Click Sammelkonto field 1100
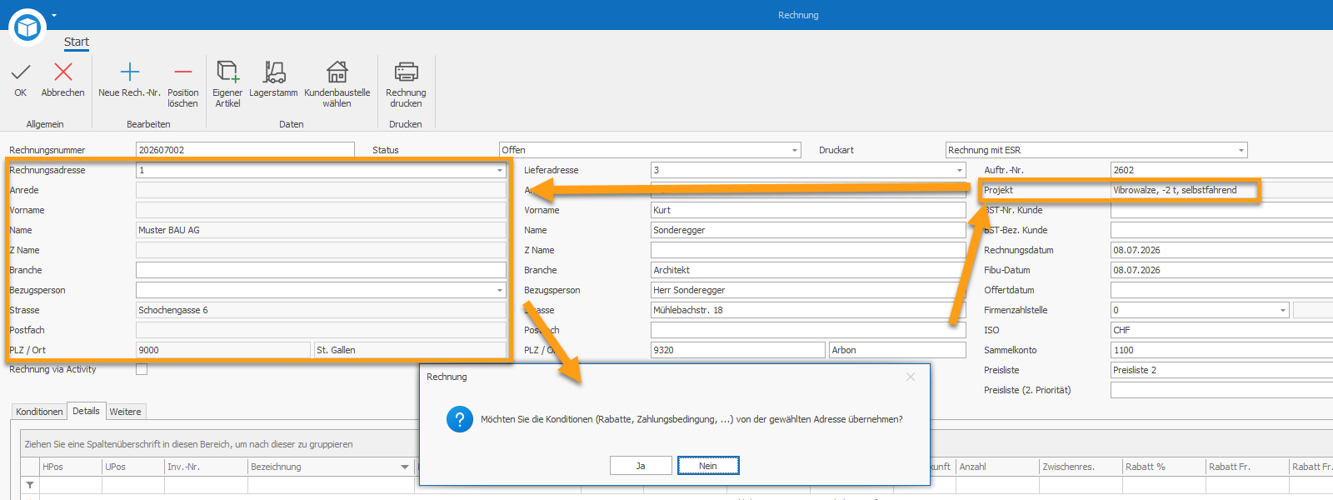1333x500 pixels. click(x=1221, y=350)
